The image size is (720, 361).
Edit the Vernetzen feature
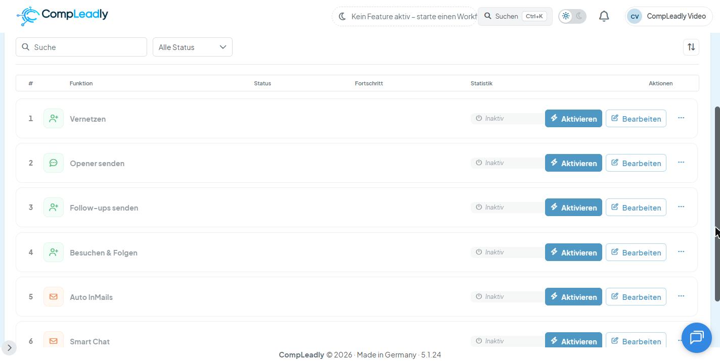pyautogui.click(x=636, y=119)
